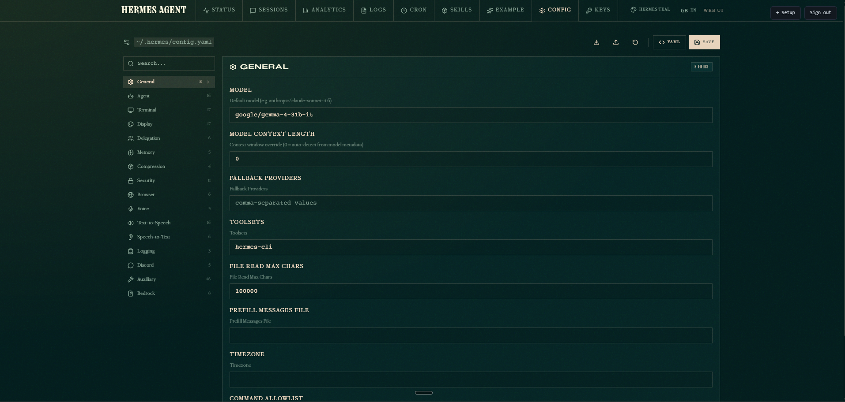Image resolution: width=845 pixels, height=402 pixels.
Task: Open the Analytics section
Action: [x=324, y=10]
